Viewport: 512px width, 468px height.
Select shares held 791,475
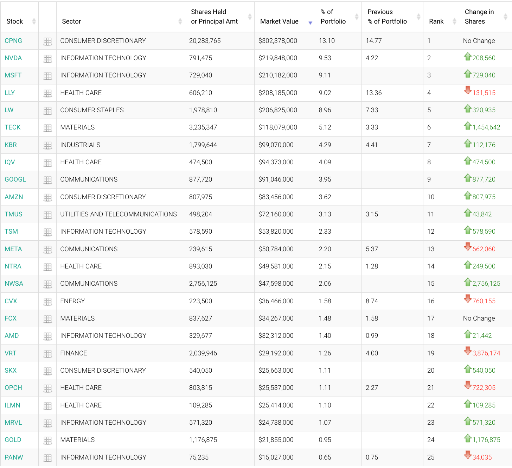(x=201, y=58)
